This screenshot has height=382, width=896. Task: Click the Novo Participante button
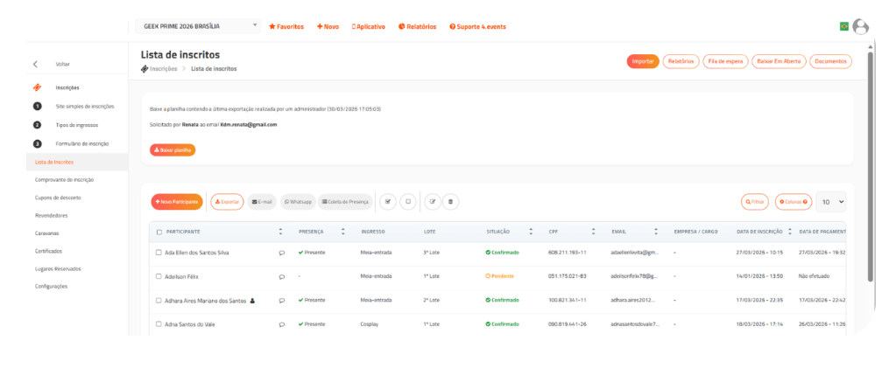(x=178, y=201)
